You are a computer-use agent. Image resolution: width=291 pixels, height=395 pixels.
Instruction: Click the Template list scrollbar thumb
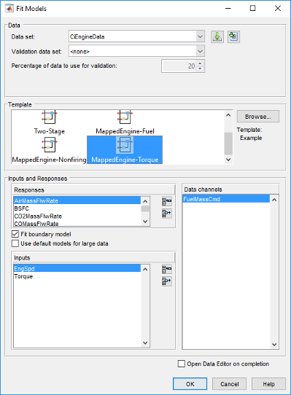point(228,144)
